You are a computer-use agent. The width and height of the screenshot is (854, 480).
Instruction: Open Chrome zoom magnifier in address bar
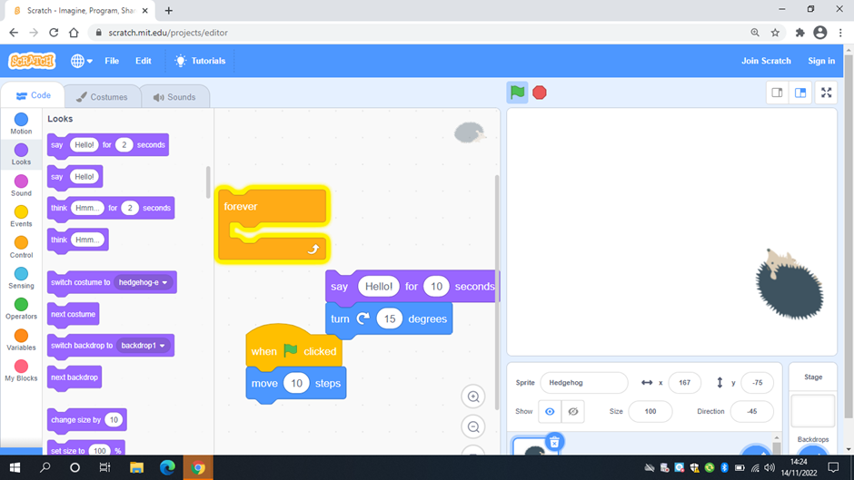755,33
